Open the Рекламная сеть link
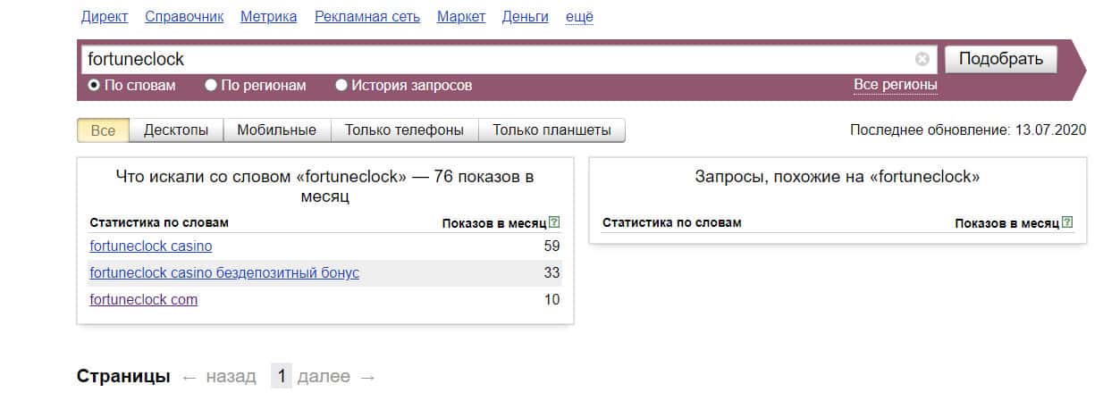1103x409 pixels. pos(367,16)
